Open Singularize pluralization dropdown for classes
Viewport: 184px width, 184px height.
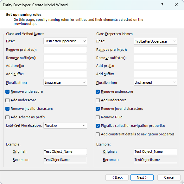[x=65, y=82]
